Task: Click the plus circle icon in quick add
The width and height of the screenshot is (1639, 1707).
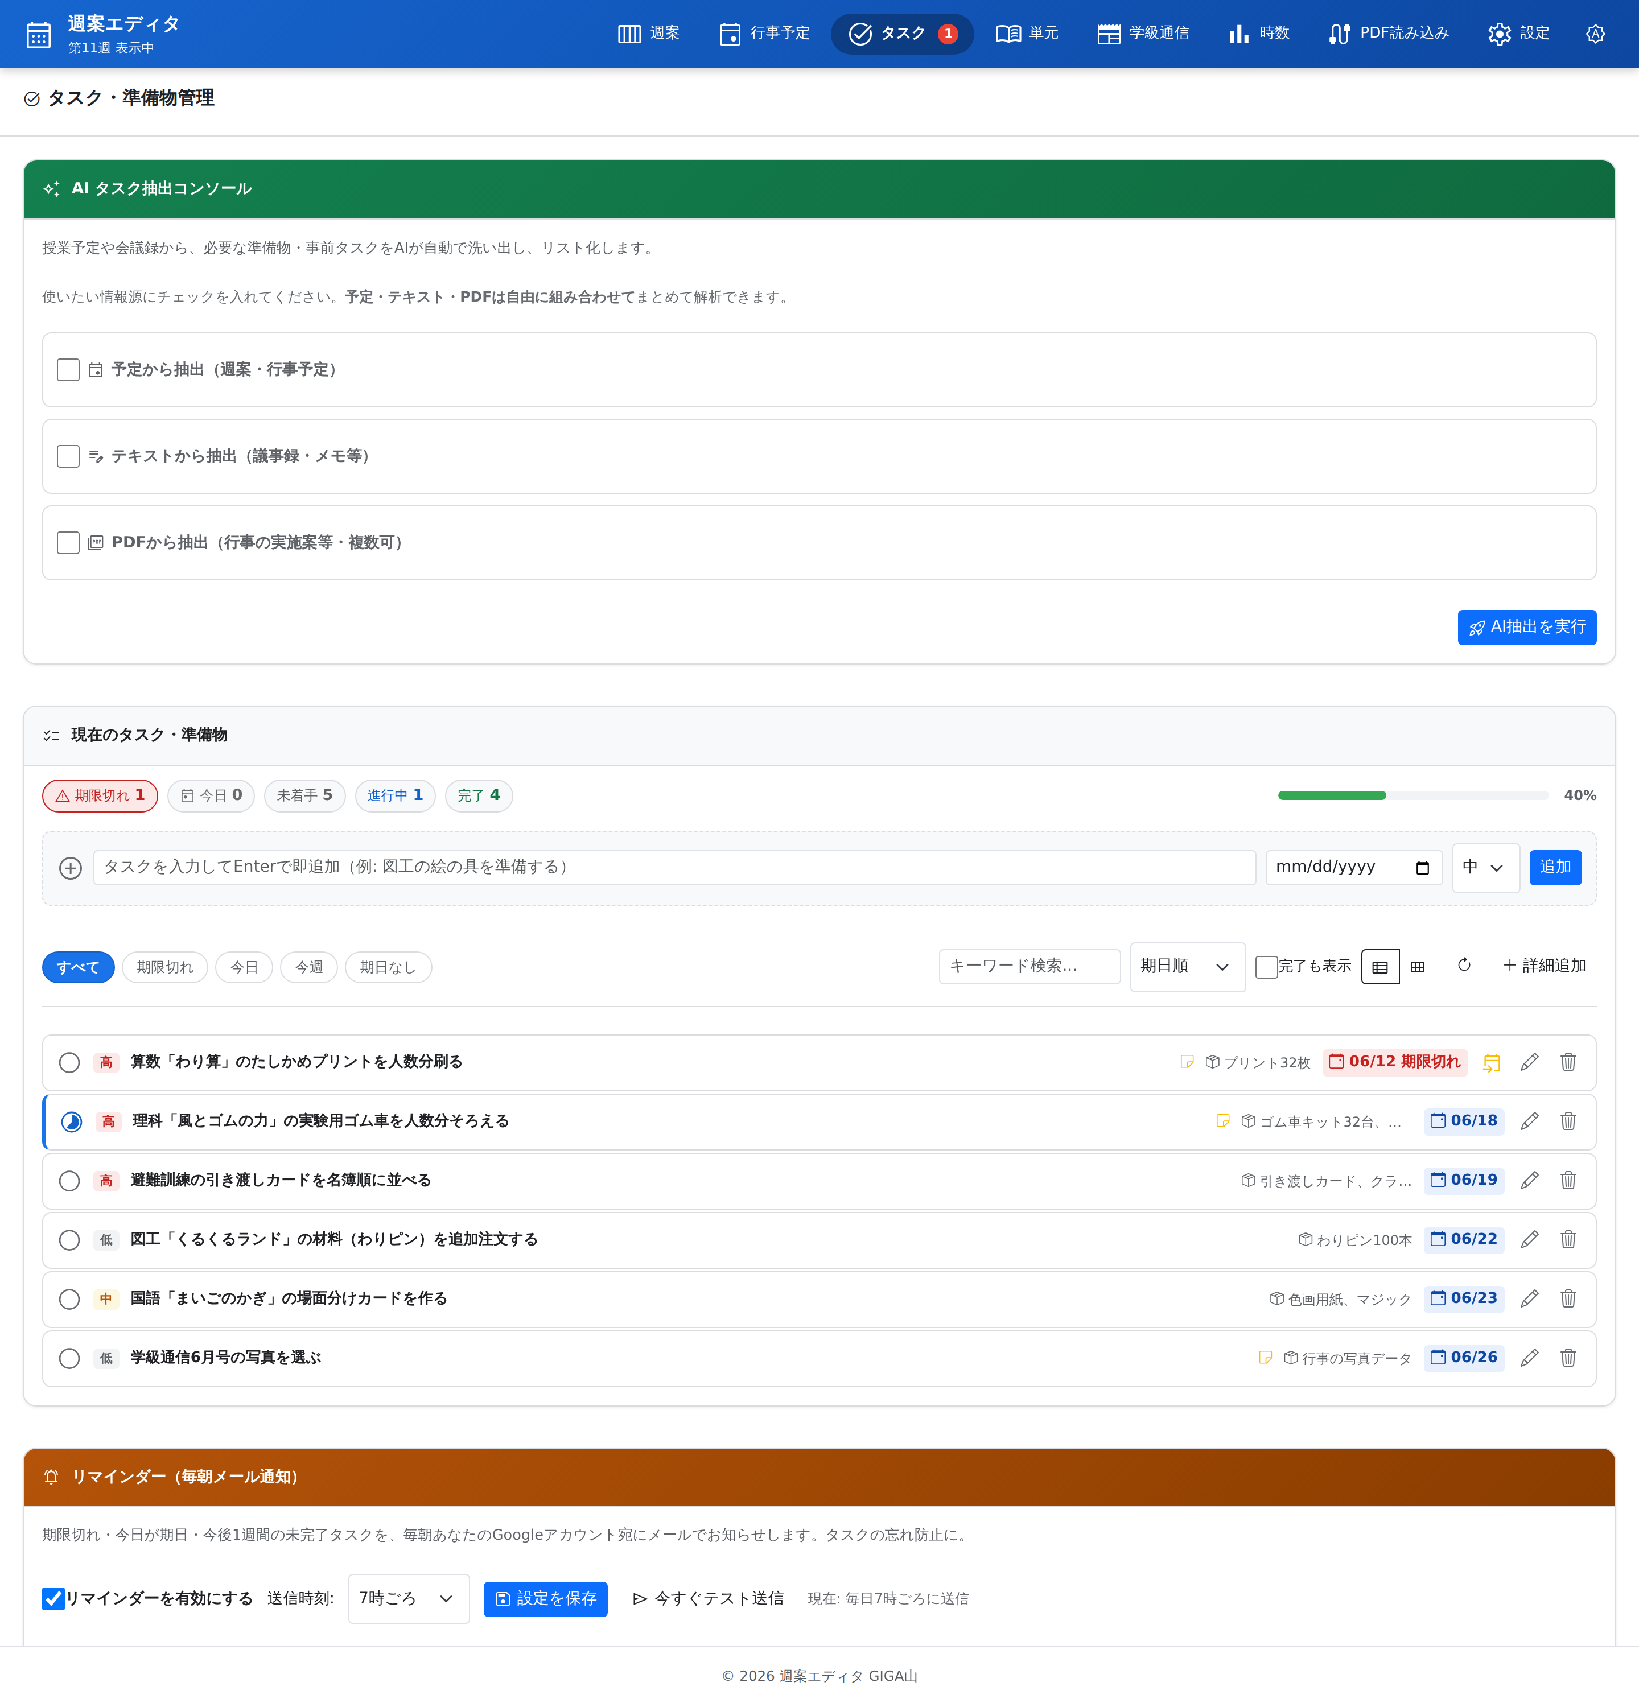Action: coord(71,868)
